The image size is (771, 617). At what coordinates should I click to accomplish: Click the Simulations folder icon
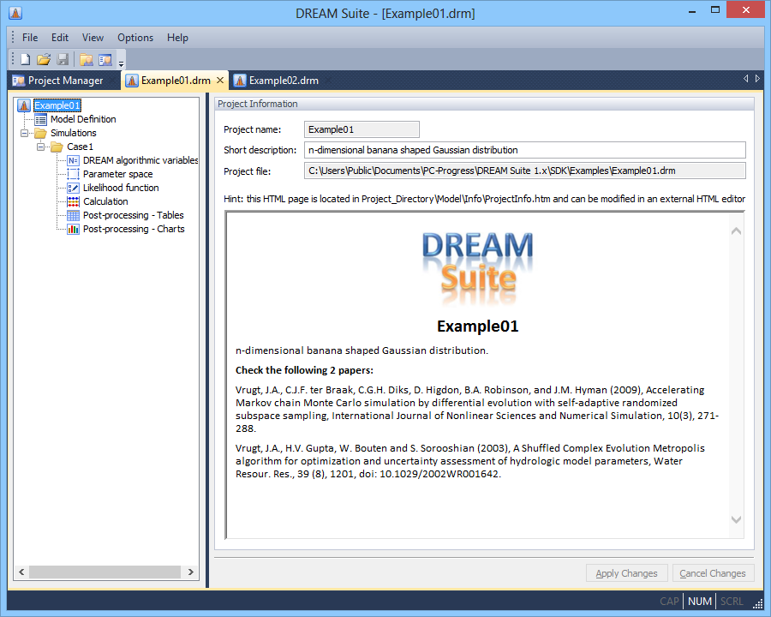pyautogui.click(x=40, y=133)
